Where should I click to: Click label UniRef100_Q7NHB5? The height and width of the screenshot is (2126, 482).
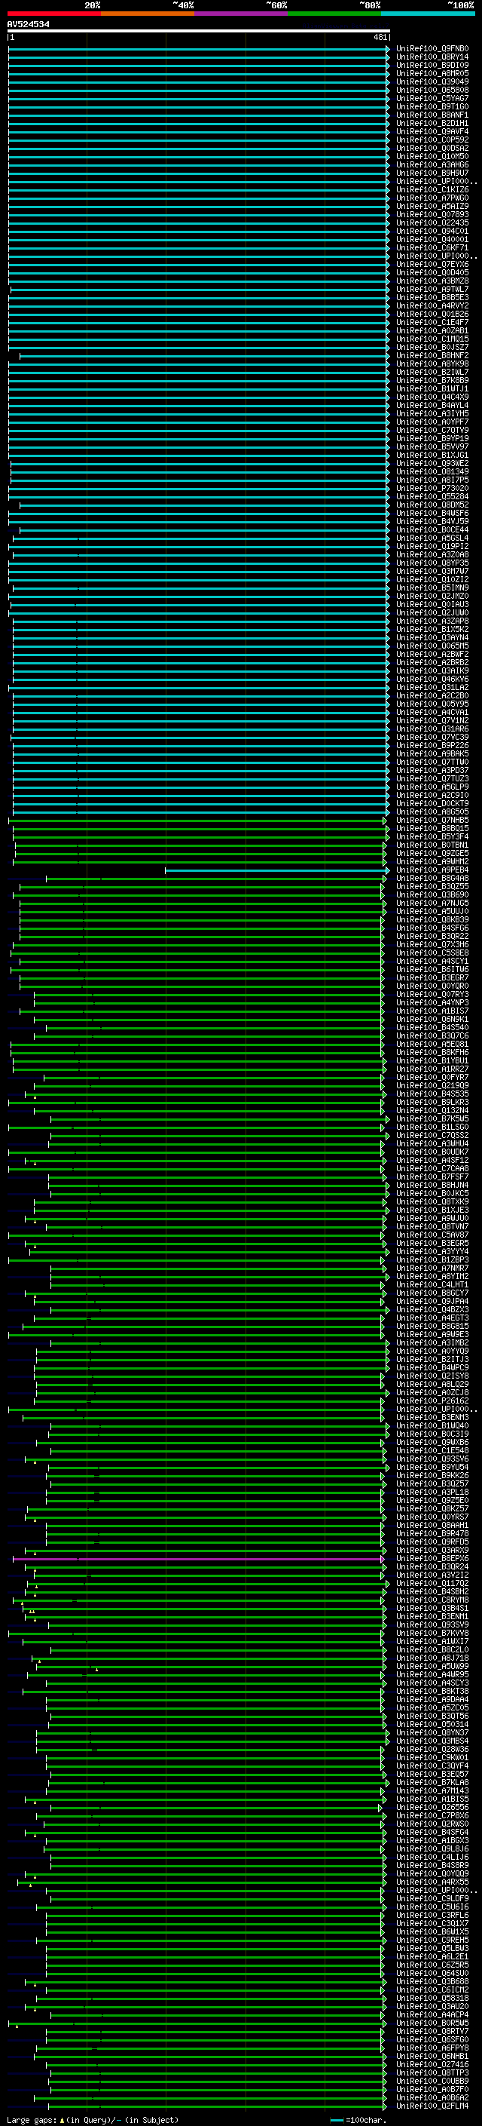pyautogui.click(x=432, y=821)
